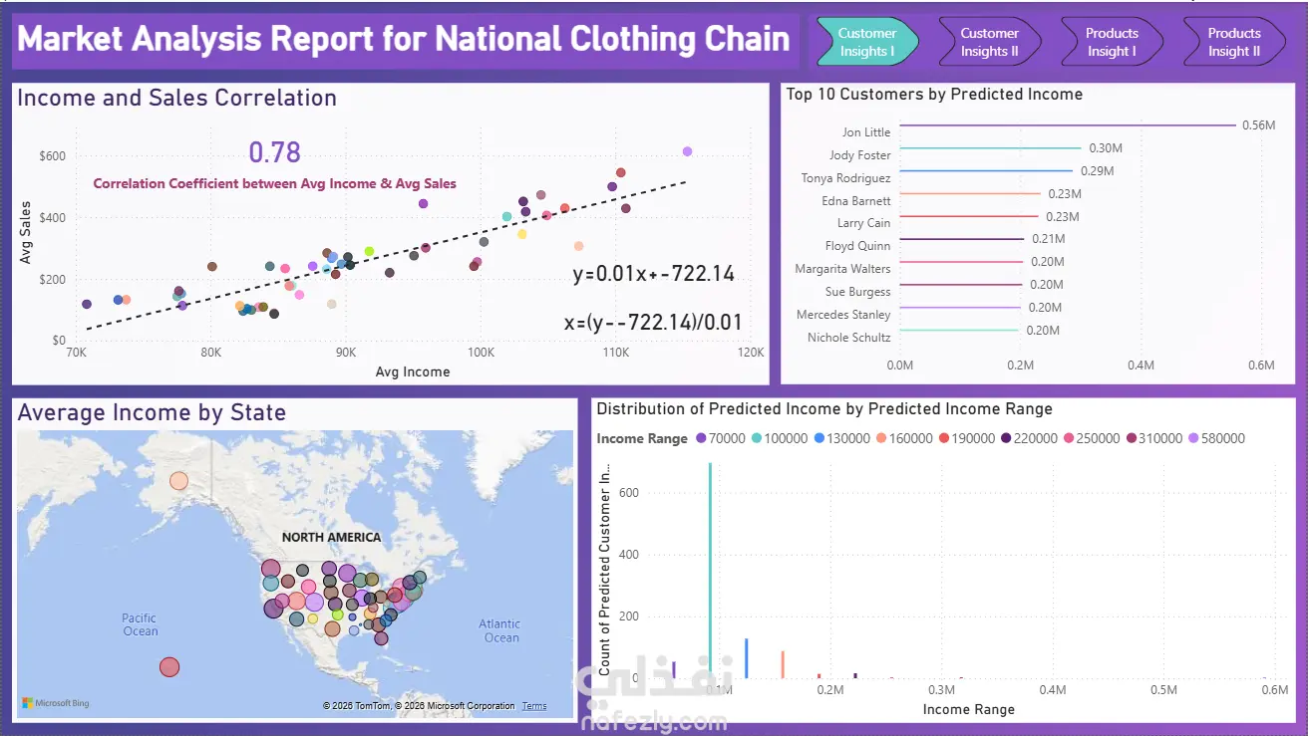The width and height of the screenshot is (1308, 736).
Task: Open Products Insight II navigation arrow
Action: click(x=1233, y=42)
